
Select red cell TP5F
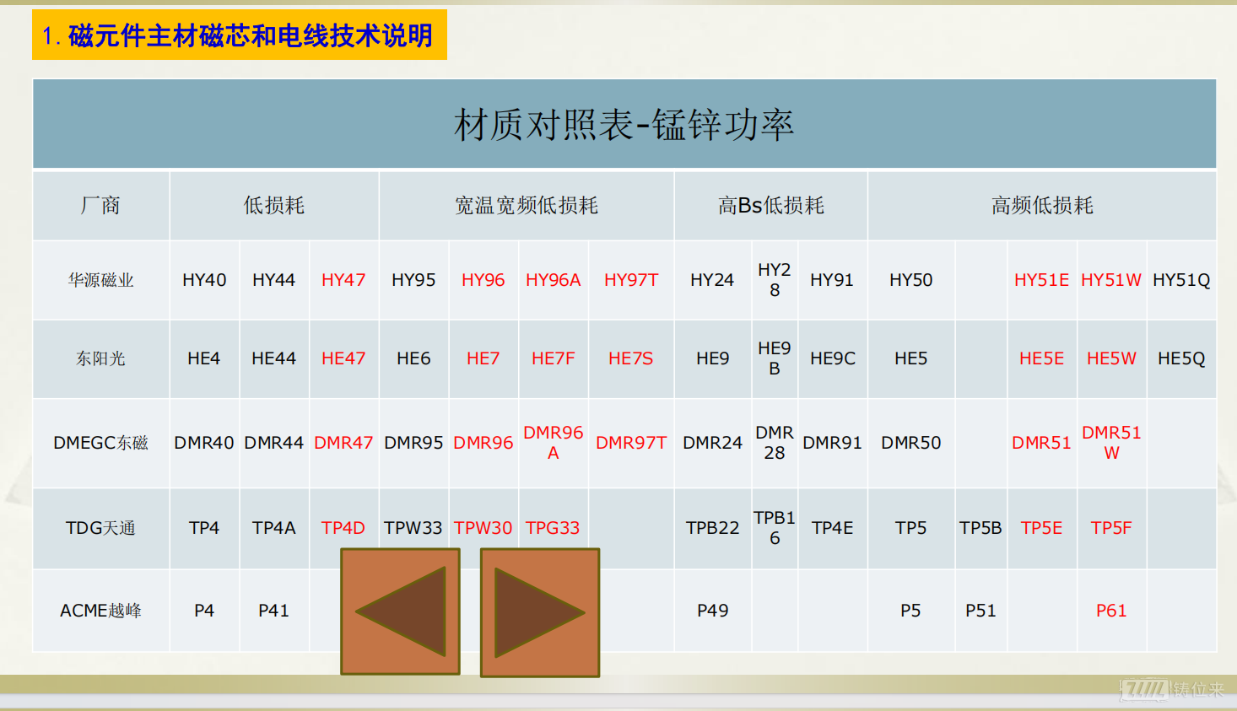click(x=1111, y=528)
